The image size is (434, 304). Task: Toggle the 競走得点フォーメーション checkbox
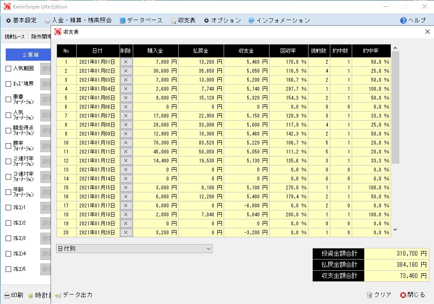(x=9, y=130)
